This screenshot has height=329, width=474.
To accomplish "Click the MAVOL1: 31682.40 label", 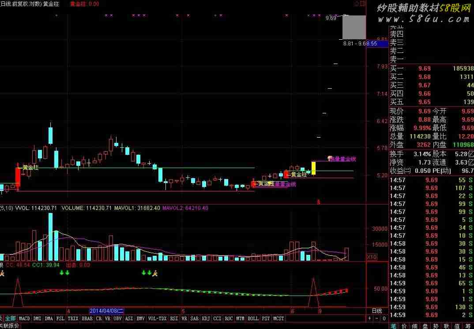I will pos(137,208).
